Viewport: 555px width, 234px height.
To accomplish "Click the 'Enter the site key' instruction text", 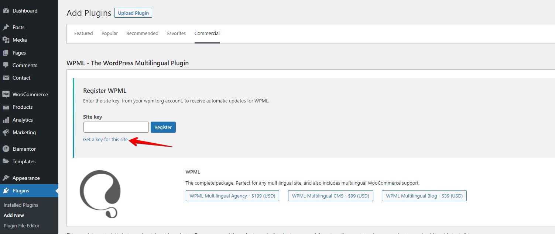I will pyautogui.click(x=176, y=101).
